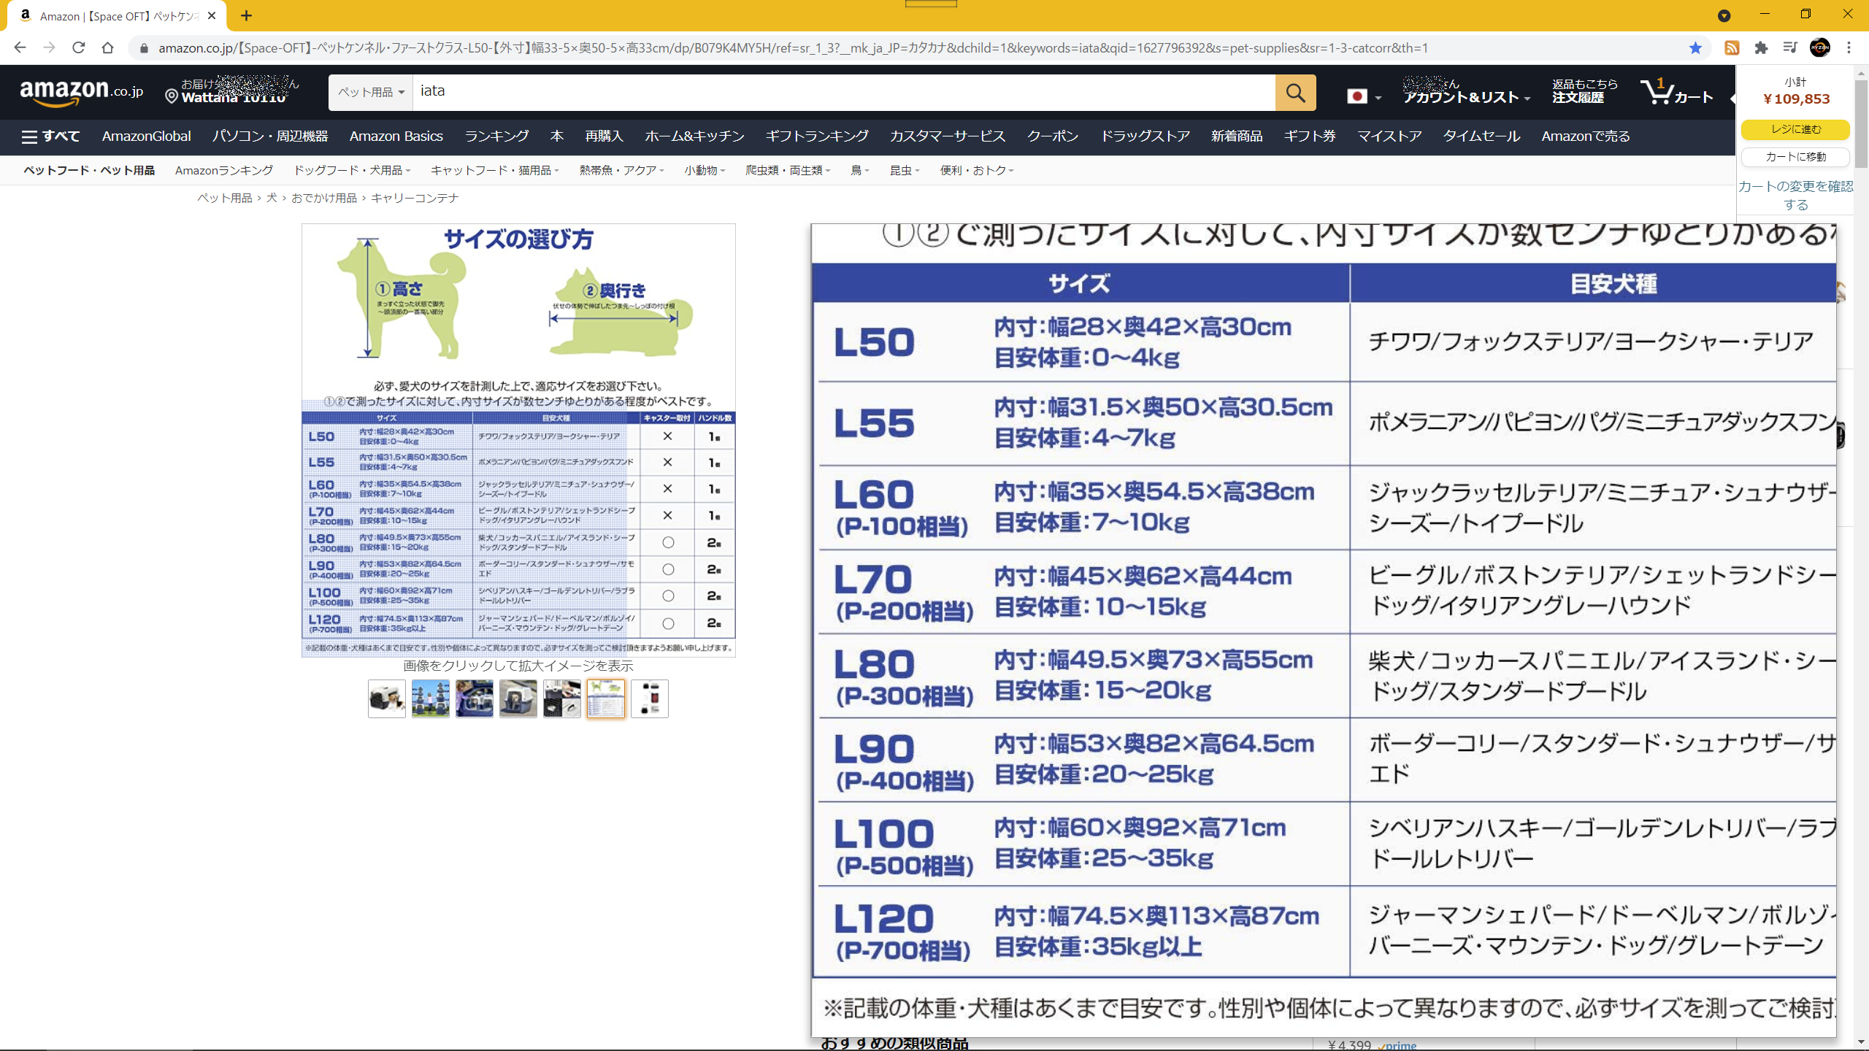Click the カートに移動 button

tap(1795, 157)
